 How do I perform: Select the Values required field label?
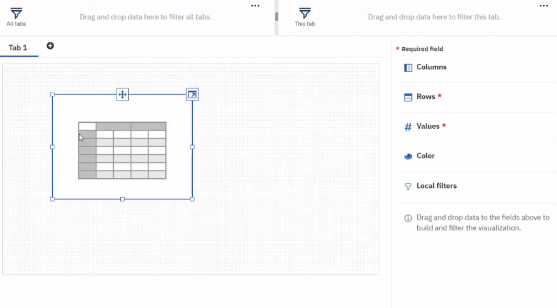428,127
